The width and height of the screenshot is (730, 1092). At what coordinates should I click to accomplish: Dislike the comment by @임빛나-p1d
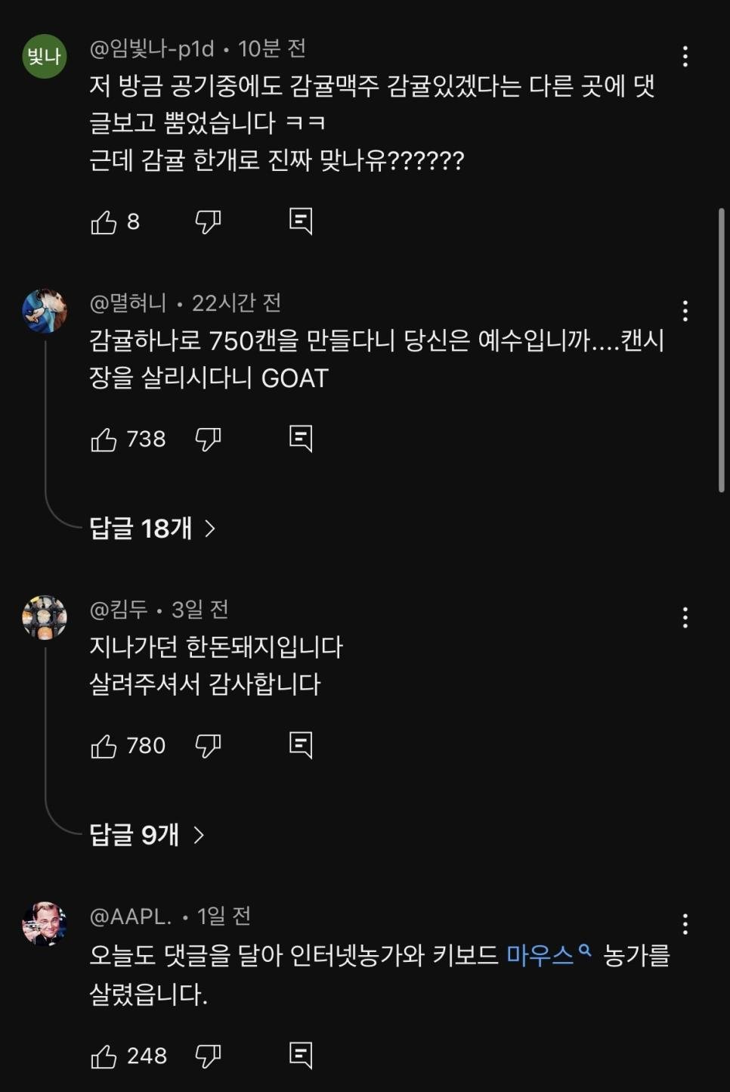click(208, 222)
